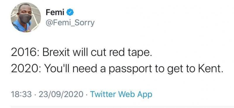
Task: Click the 2020: prefix in the tweet
Action: [25, 69]
